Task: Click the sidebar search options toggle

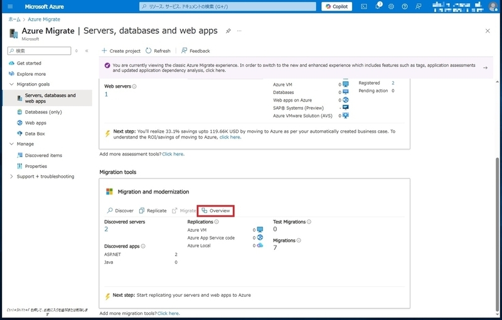Action: click(x=76, y=51)
